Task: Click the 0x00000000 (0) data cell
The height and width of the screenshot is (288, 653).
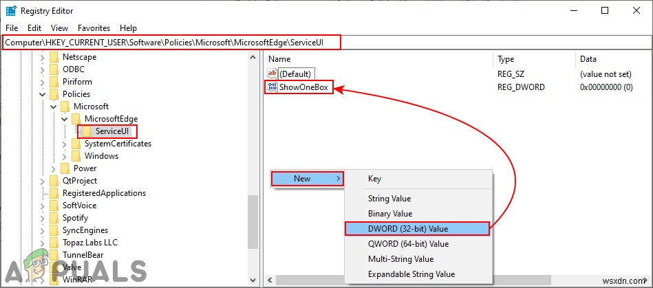Action: (x=607, y=87)
